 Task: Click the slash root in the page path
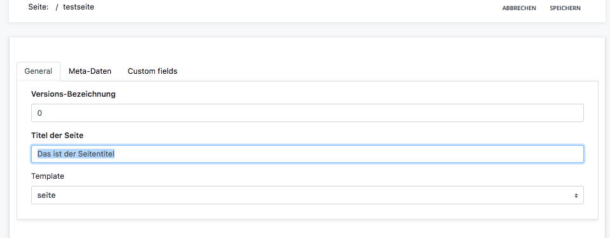click(57, 8)
